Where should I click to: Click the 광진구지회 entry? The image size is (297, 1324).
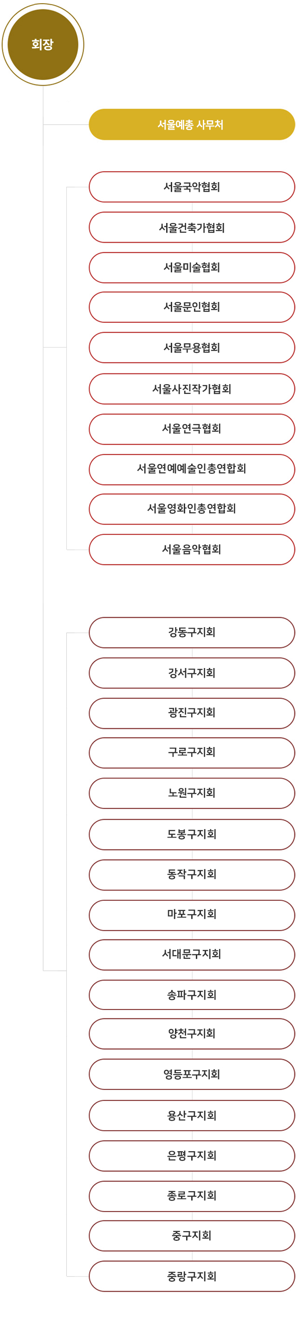(192, 713)
